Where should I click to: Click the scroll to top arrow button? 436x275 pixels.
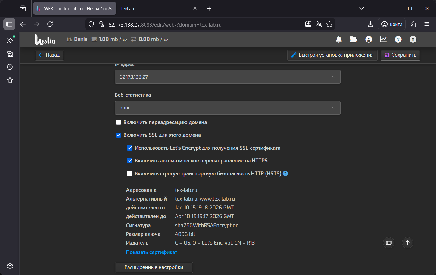[407, 243]
